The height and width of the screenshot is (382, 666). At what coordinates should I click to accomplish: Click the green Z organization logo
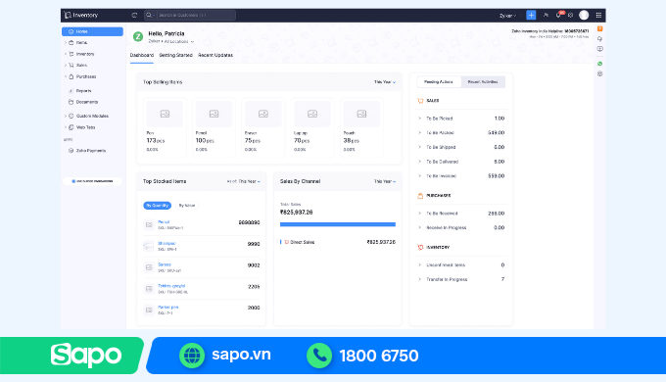138,36
